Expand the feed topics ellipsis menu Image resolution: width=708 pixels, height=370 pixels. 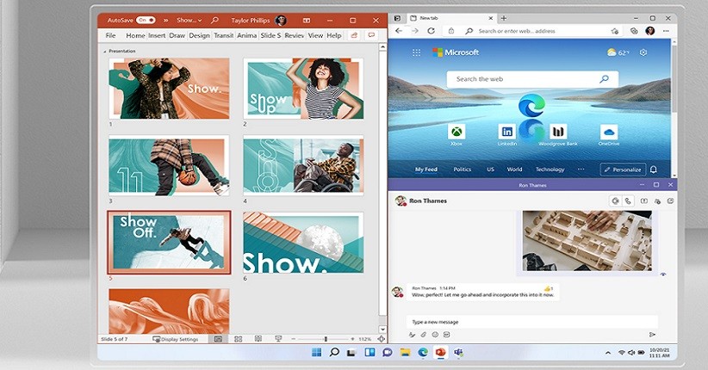click(x=581, y=170)
